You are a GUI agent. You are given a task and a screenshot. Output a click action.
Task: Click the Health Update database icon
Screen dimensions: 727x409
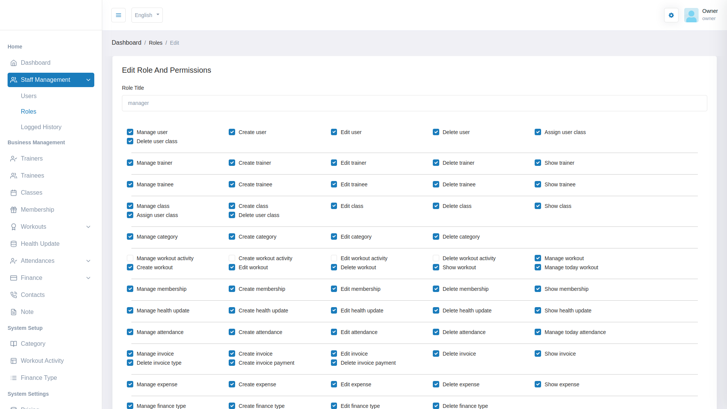(14, 244)
